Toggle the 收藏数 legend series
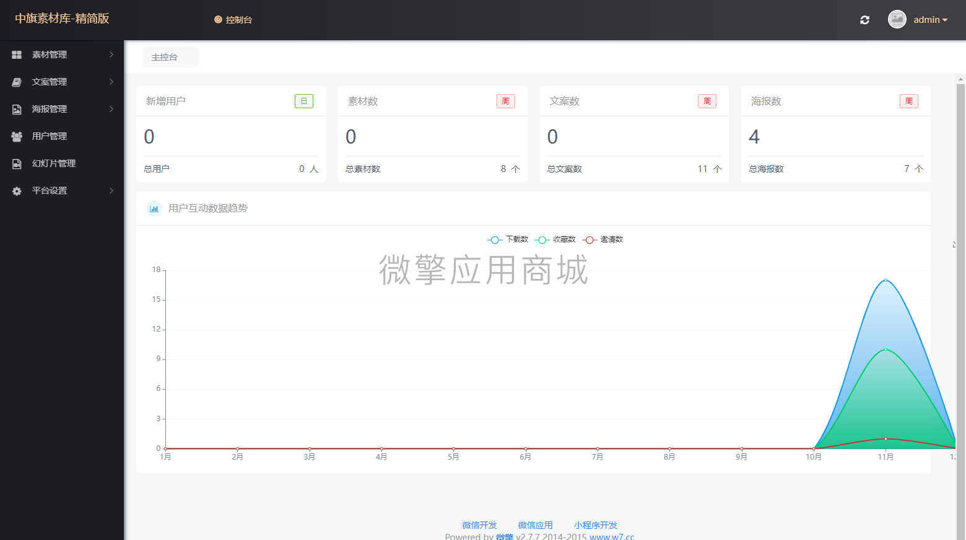Viewport: 966px width, 540px height. pyautogui.click(x=555, y=239)
